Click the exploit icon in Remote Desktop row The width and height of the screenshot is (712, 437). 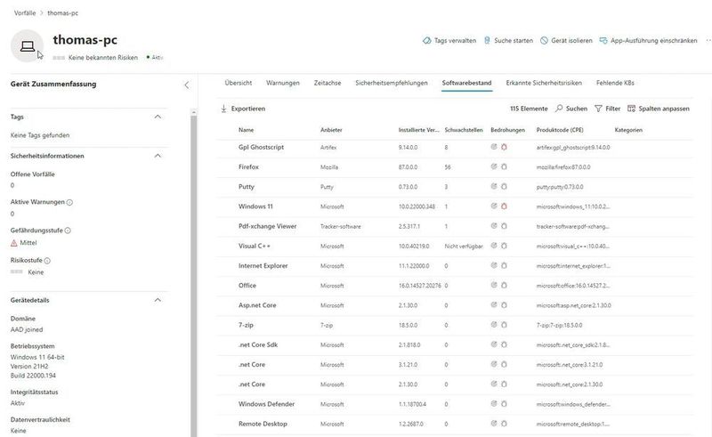click(494, 424)
